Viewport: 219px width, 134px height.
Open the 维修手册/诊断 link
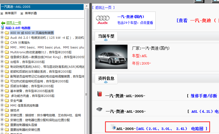pyautogui.click(x=204, y=96)
